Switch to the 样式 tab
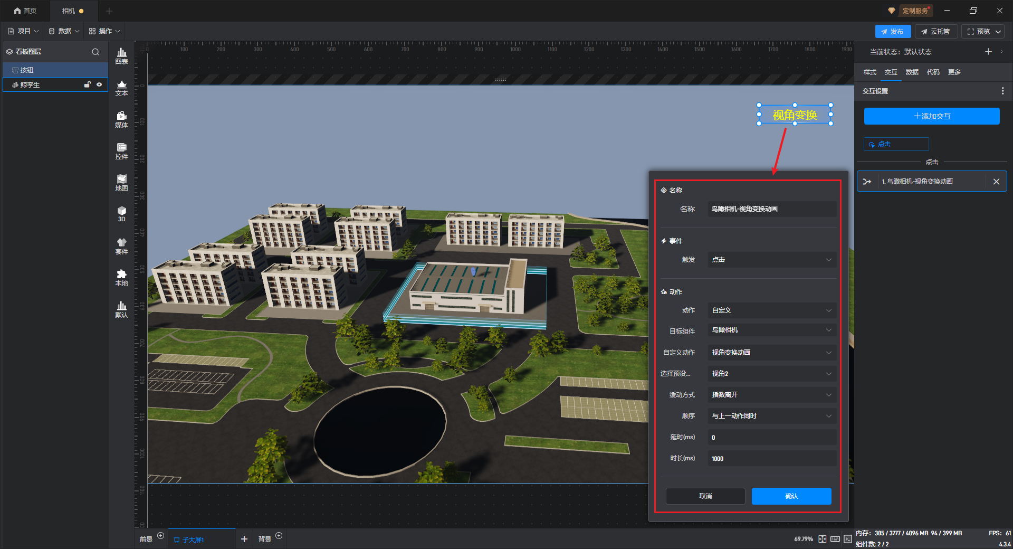The width and height of the screenshot is (1013, 549). click(x=869, y=72)
